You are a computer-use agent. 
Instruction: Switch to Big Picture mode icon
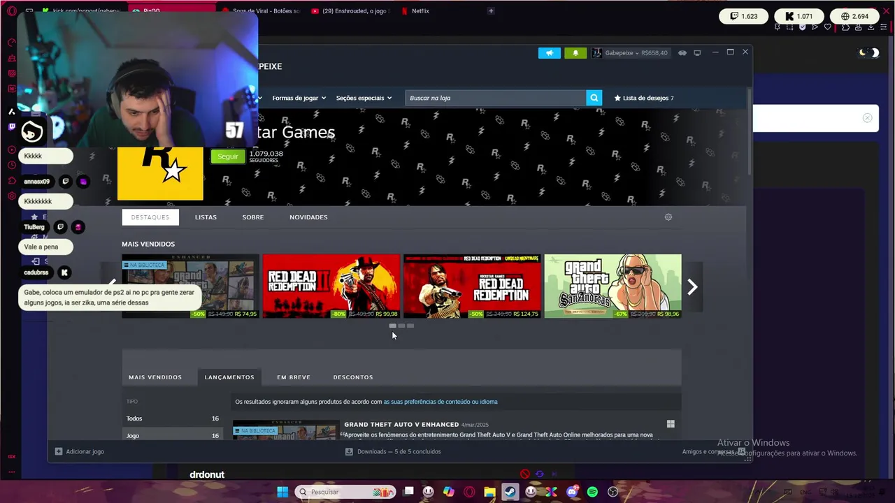(697, 53)
